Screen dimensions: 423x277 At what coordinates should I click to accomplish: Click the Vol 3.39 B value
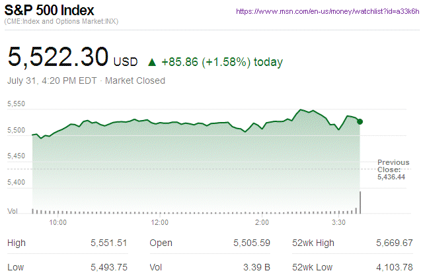[x=257, y=268]
